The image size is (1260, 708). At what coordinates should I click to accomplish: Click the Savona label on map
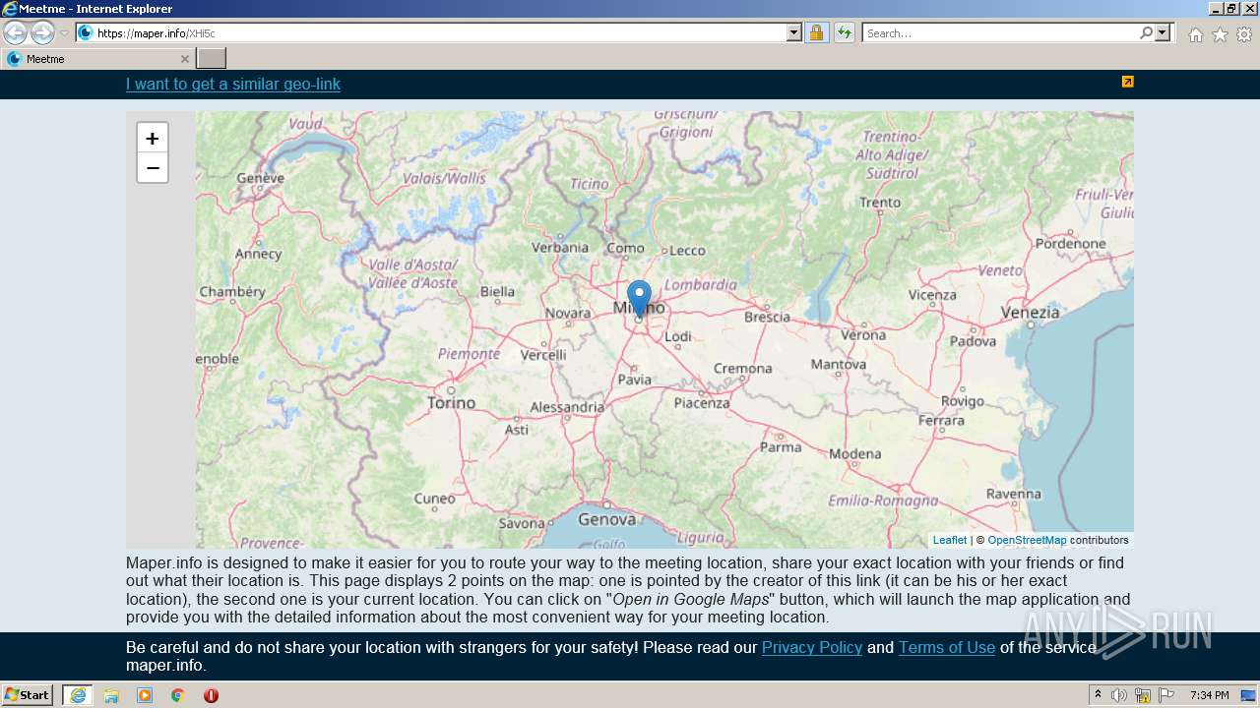(522, 523)
